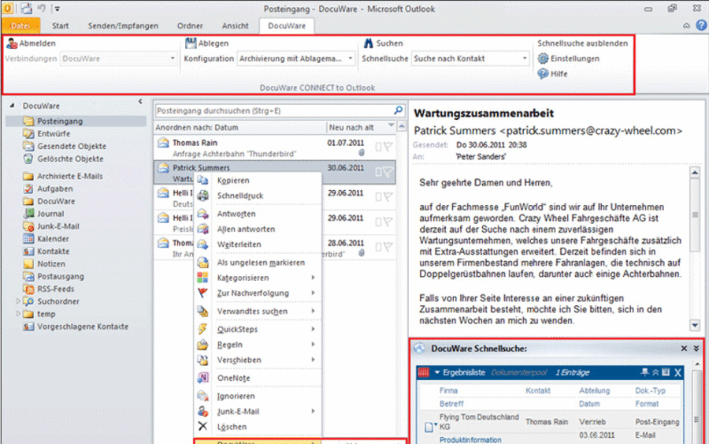This screenshot has width=709, height=444.
Task: Click the Ablegen save-disk icon
Action: [191, 43]
